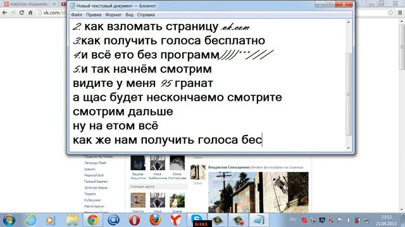Open the Шашки app link on VK

pyautogui.click(x=90, y=169)
